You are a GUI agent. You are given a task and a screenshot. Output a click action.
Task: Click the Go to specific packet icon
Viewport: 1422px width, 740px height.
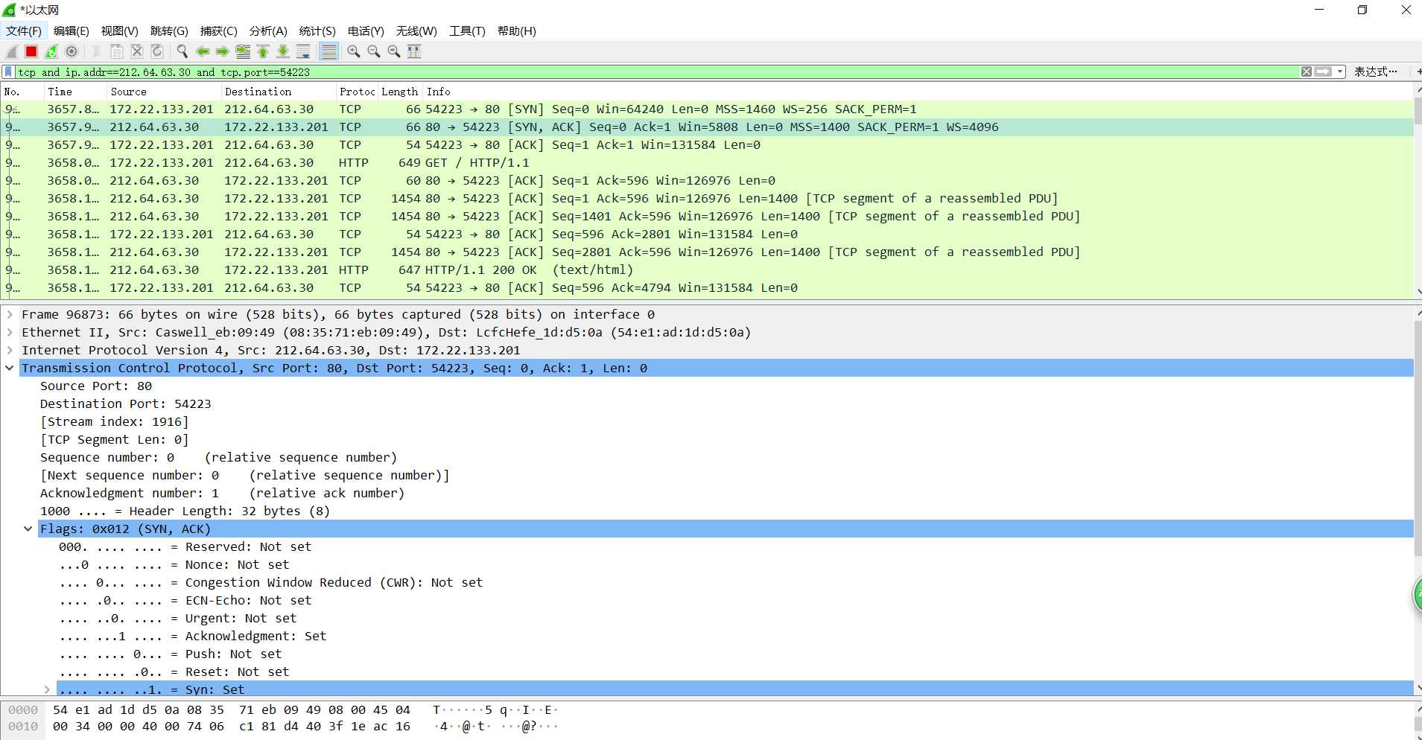(x=243, y=51)
